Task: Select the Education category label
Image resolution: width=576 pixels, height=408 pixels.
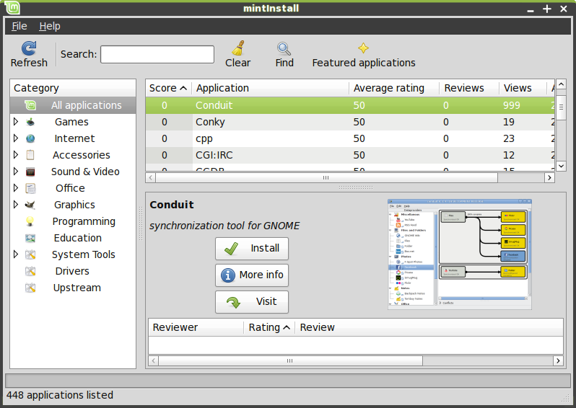Action: click(x=77, y=238)
